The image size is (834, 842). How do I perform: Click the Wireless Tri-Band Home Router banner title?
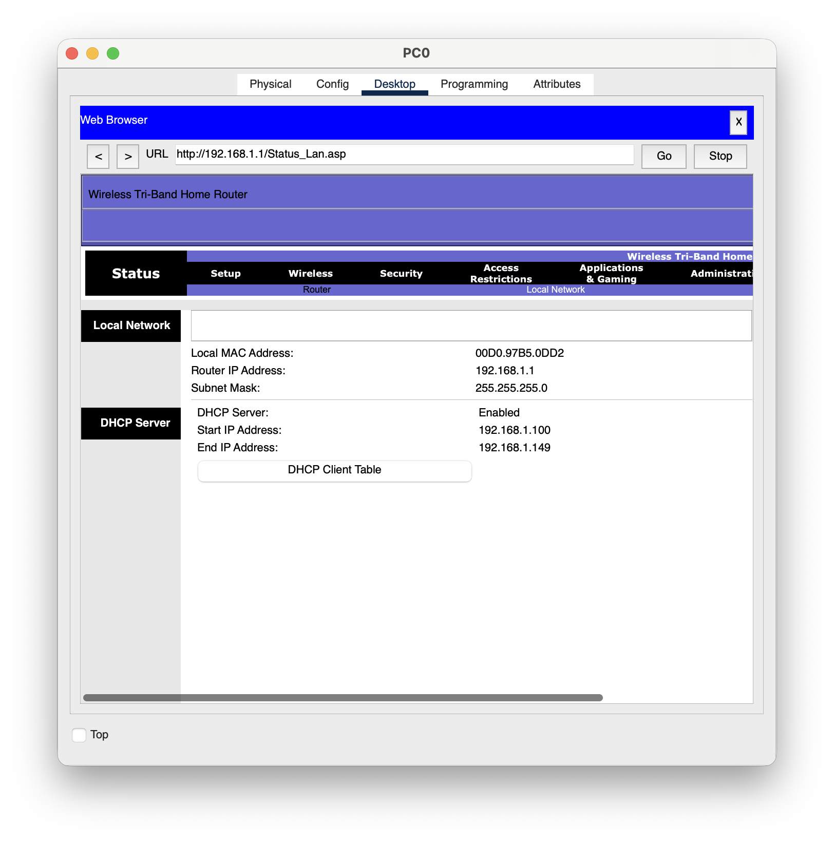pos(167,195)
